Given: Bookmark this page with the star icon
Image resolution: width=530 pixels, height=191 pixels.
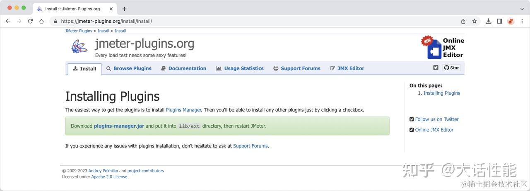Looking at the screenshot, I should click(475, 21).
